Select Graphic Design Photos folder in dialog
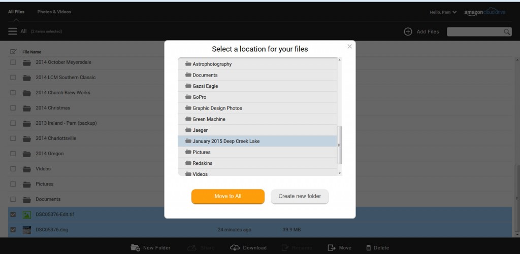 coord(257,108)
